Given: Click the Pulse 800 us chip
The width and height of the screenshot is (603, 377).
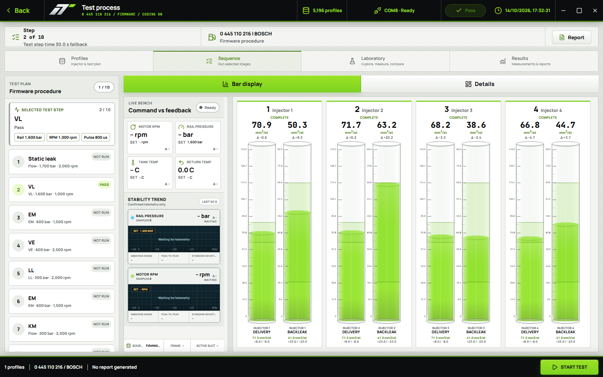Looking at the screenshot, I should (96, 137).
